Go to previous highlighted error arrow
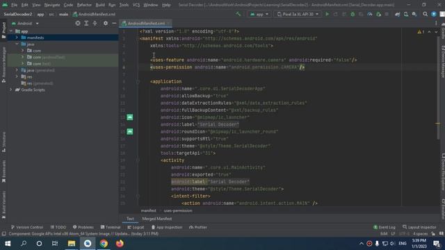Viewport: 445px width, 250px height. coord(429,32)
